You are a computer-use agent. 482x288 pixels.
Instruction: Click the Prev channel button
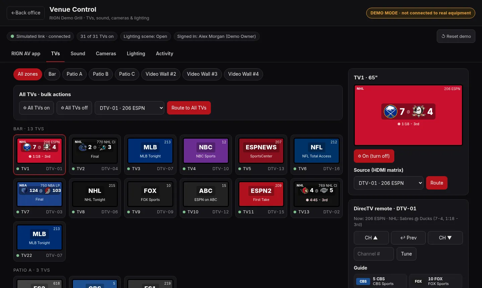(408, 238)
